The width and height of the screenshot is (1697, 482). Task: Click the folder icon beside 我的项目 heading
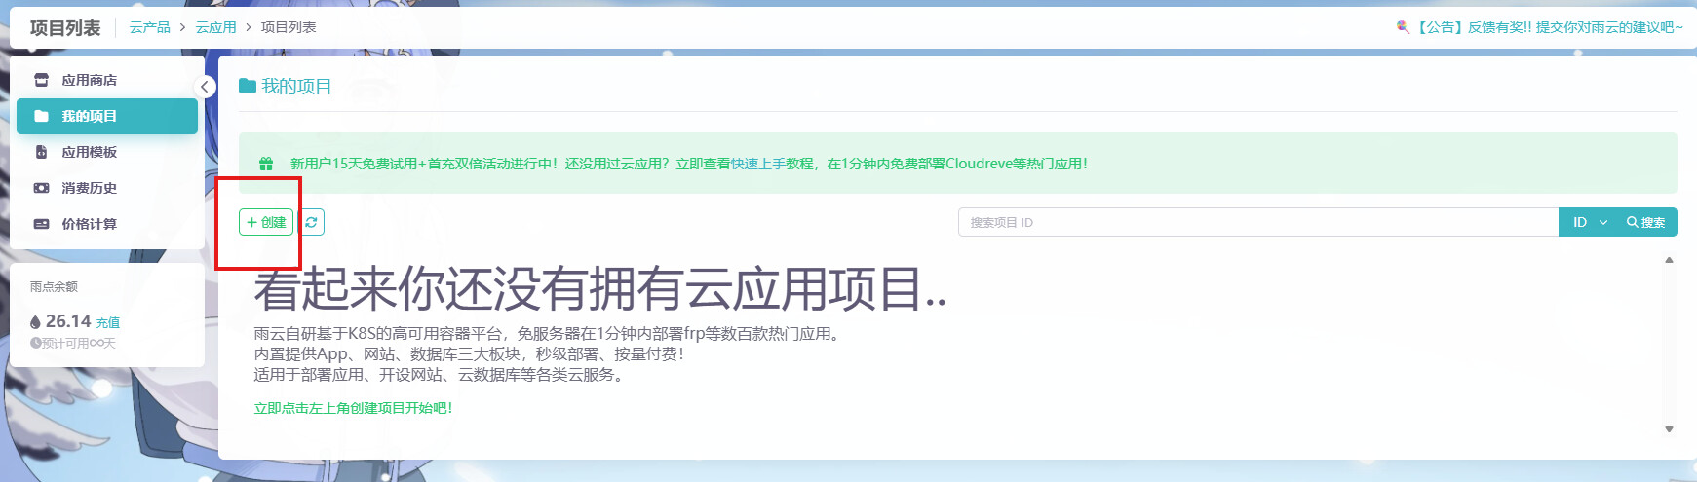(x=248, y=87)
